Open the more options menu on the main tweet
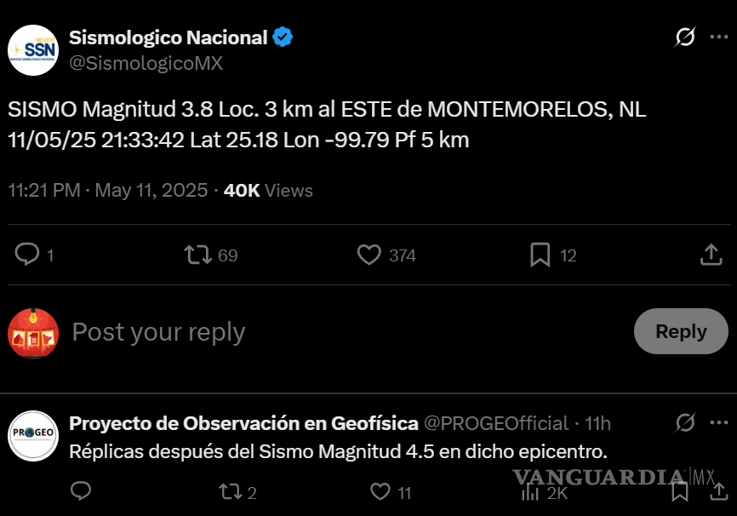 pyautogui.click(x=717, y=35)
